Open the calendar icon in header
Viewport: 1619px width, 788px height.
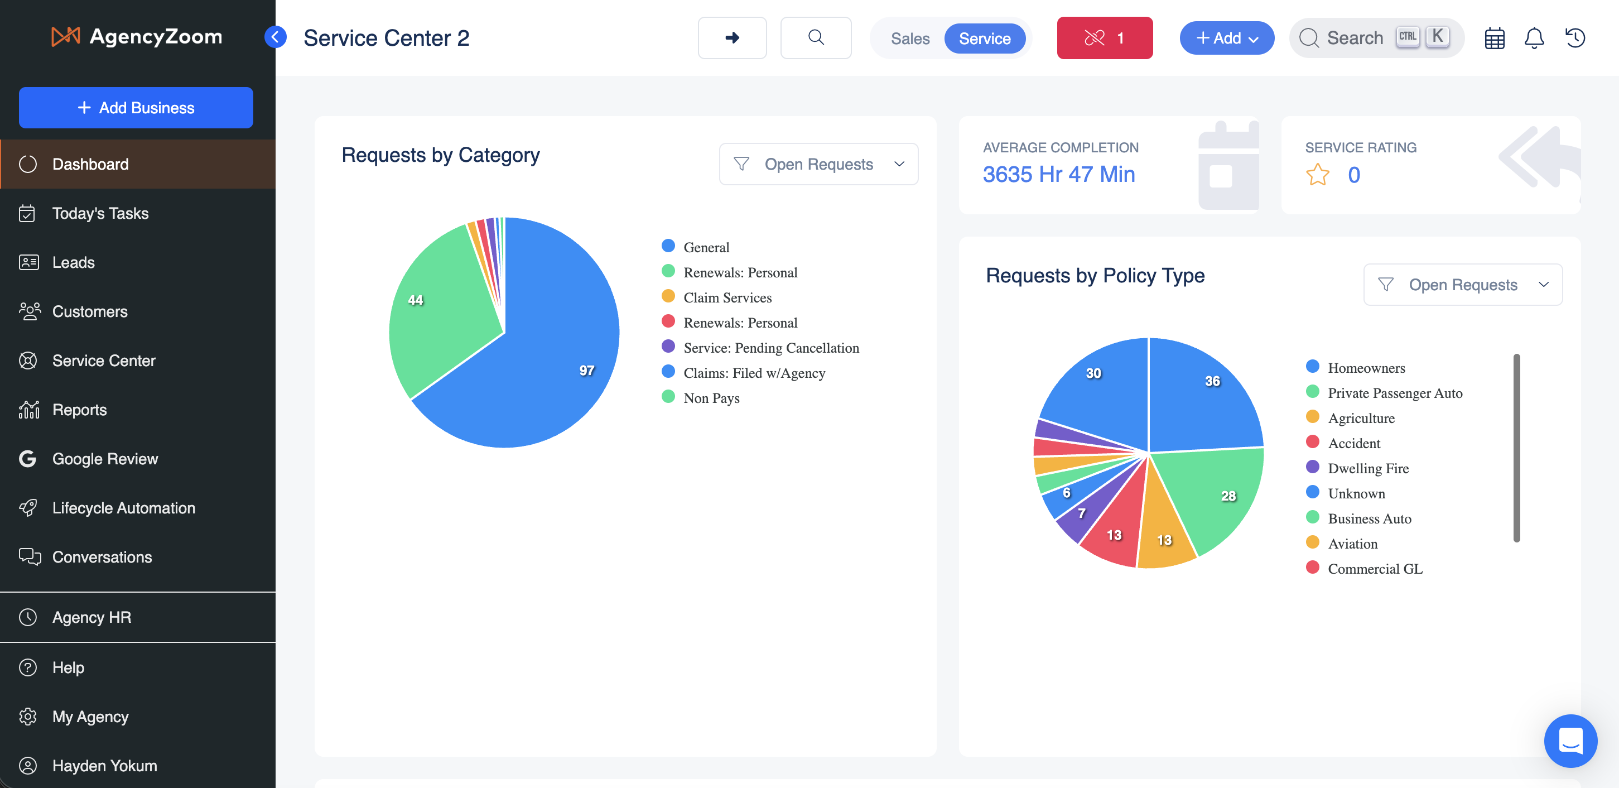pyautogui.click(x=1494, y=39)
